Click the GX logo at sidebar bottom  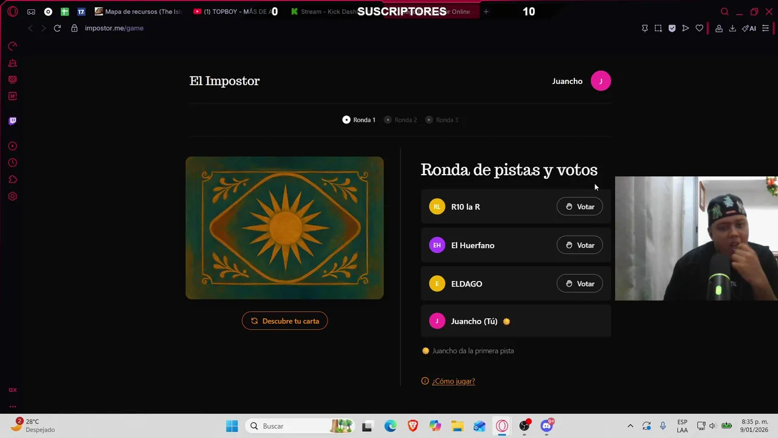point(12,390)
